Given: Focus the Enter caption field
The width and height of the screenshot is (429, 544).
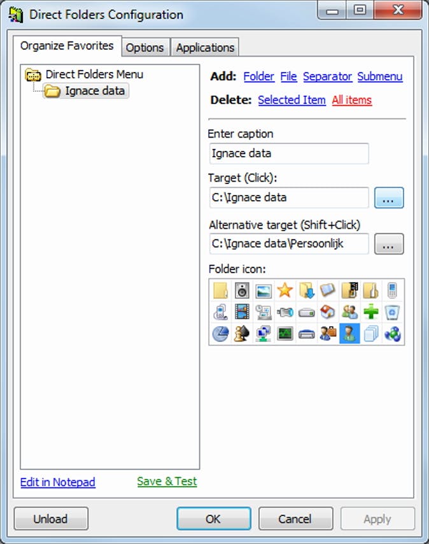Looking at the screenshot, I should click(289, 154).
